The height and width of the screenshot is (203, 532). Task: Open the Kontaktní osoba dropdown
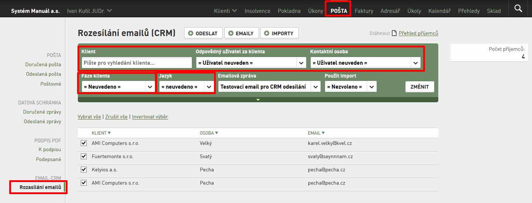coord(366,63)
